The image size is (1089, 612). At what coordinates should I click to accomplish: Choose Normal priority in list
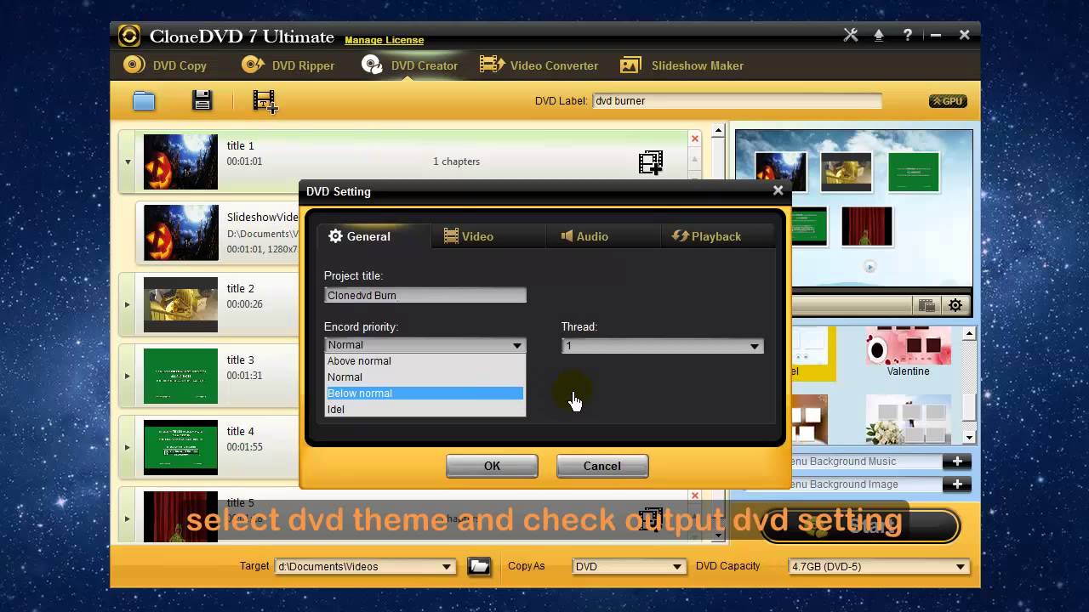tap(425, 377)
